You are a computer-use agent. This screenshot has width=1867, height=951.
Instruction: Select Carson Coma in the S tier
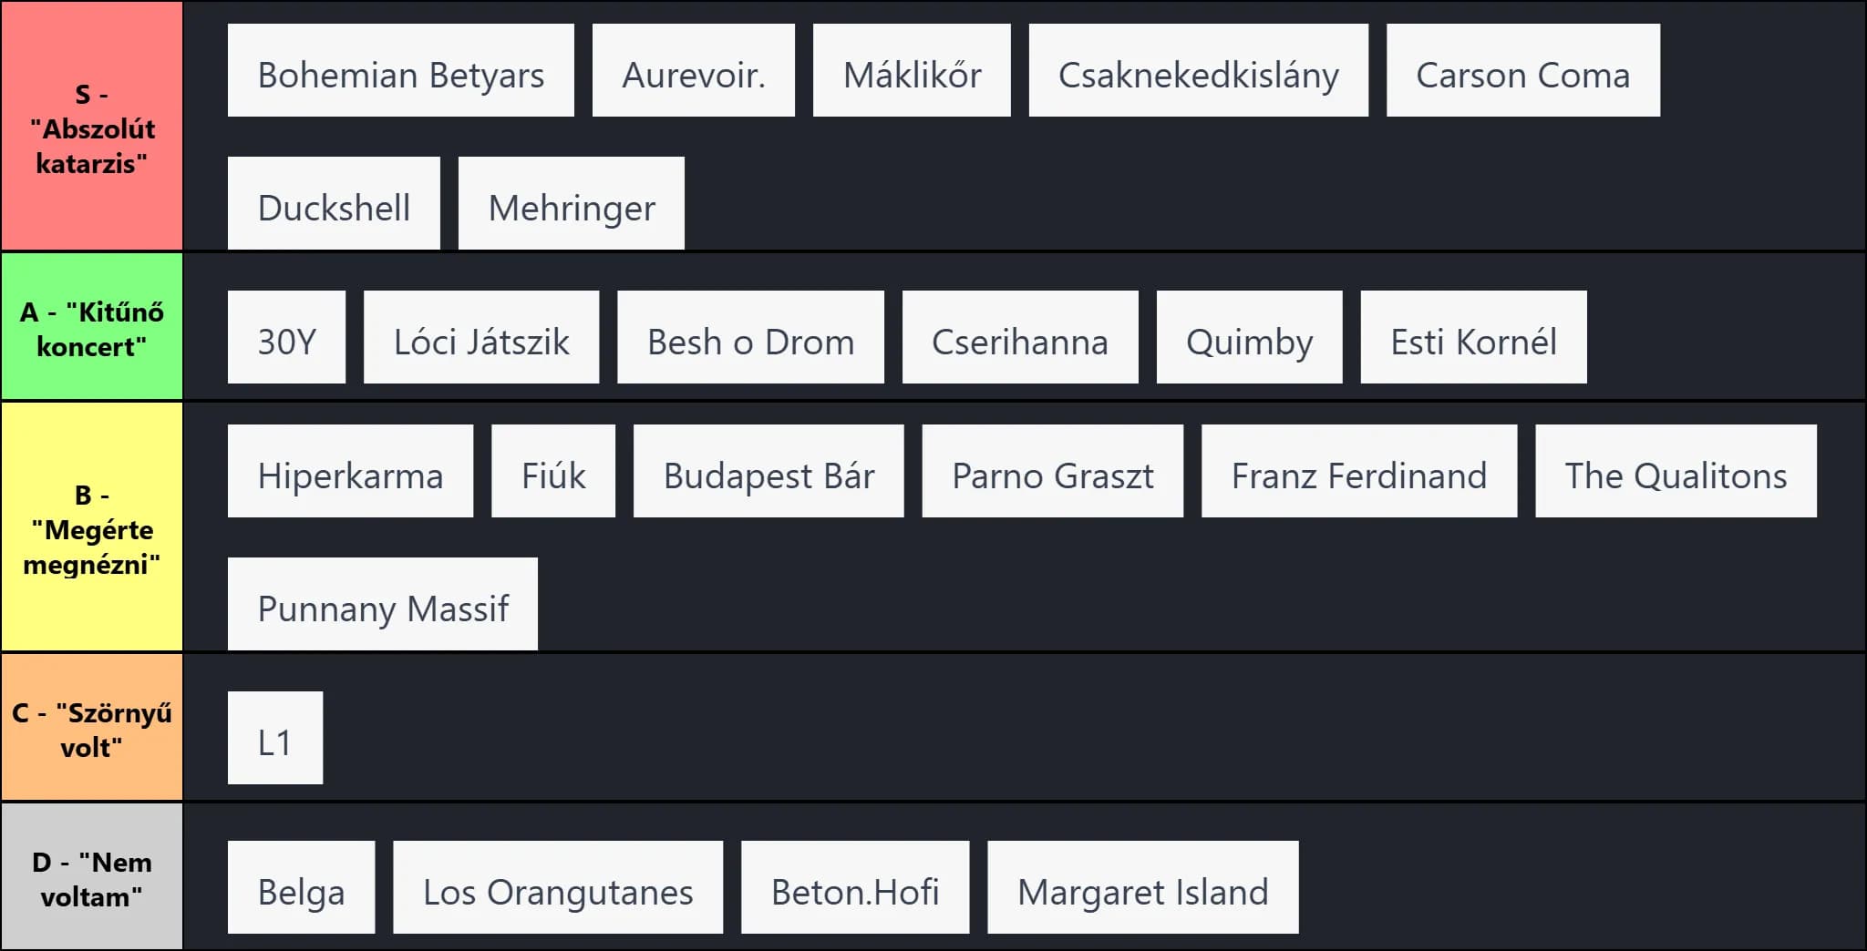tap(1522, 71)
